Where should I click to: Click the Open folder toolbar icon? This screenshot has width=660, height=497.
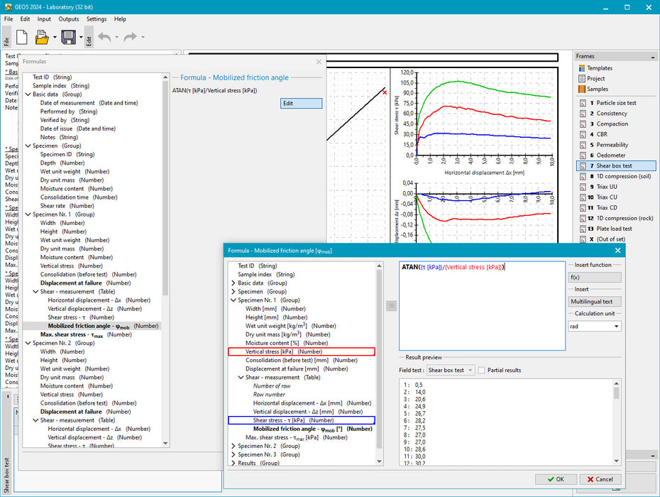pos(42,37)
